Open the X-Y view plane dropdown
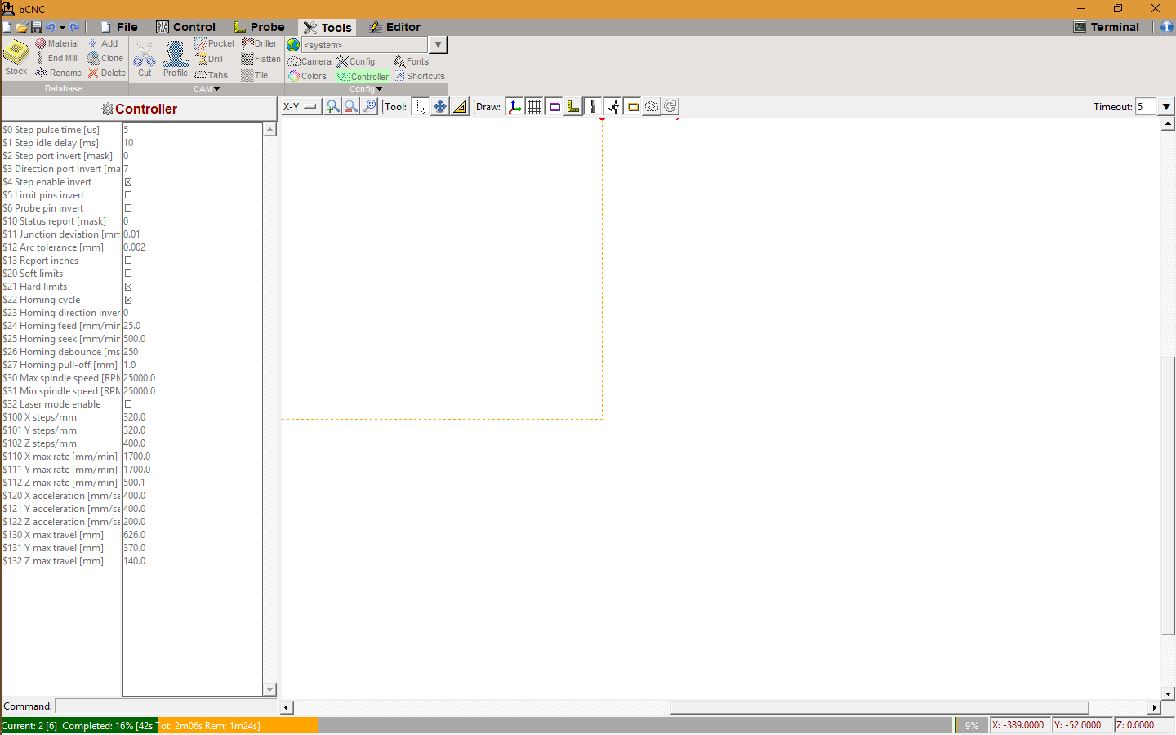The height and width of the screenshot is (735, 1176). click(301, 106)
